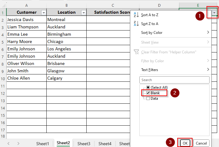
Task: Select cell containing Oliver Wilson
Action: point(27,63)
